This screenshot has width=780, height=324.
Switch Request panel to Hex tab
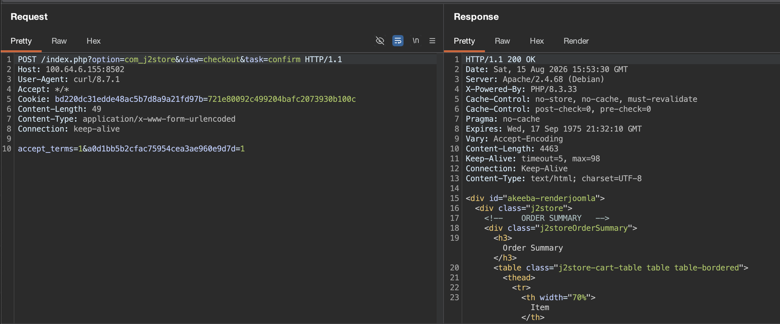94,41
